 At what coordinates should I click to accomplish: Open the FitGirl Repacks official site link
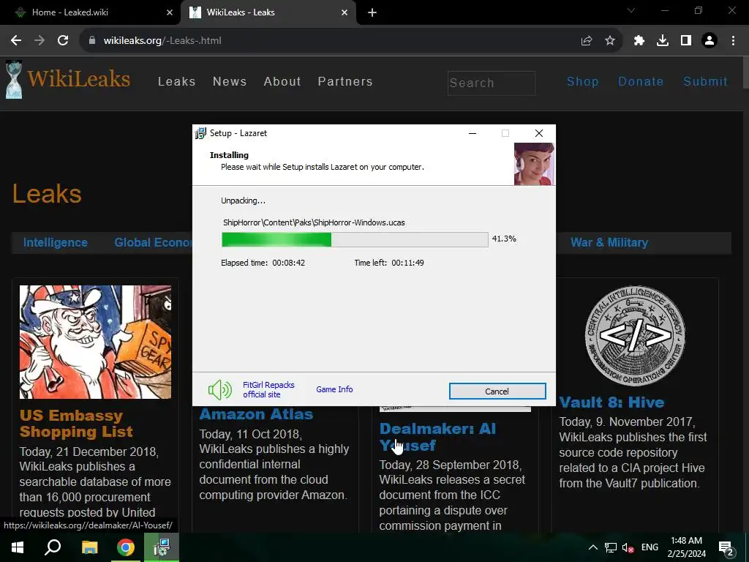[268, 389]
